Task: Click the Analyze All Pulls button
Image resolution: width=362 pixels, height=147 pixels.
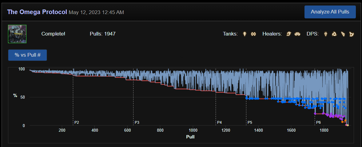Action: pos(330,12)
